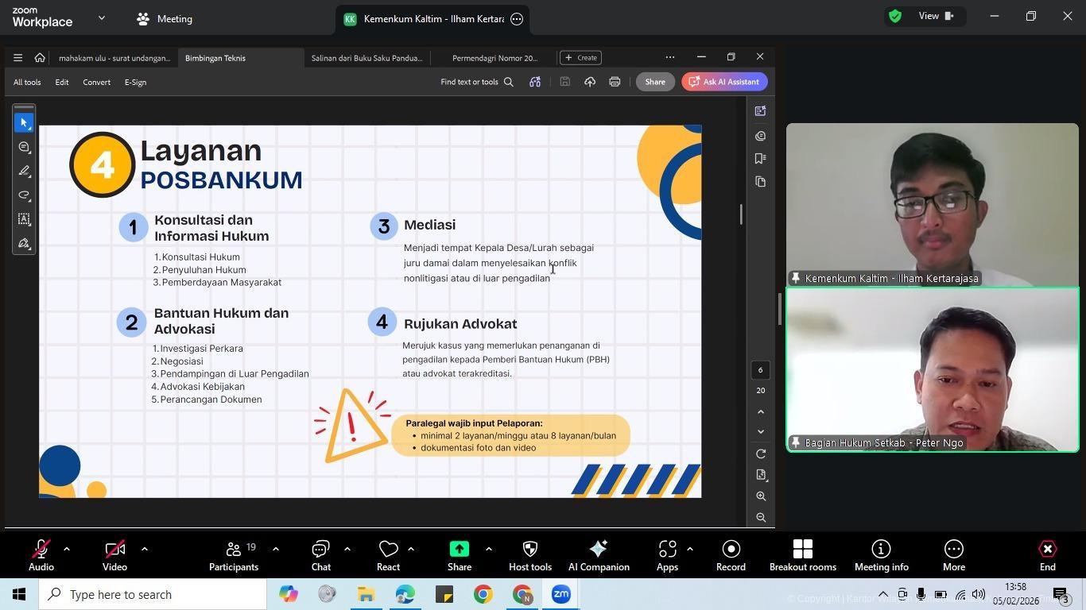This screenshot has height=610, width=1086.
Task: Rotate the PDF page view
Action: point(761,454)
